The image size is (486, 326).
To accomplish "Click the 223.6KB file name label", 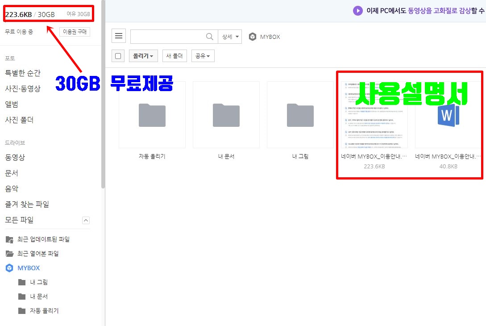I will click(374, 156).
